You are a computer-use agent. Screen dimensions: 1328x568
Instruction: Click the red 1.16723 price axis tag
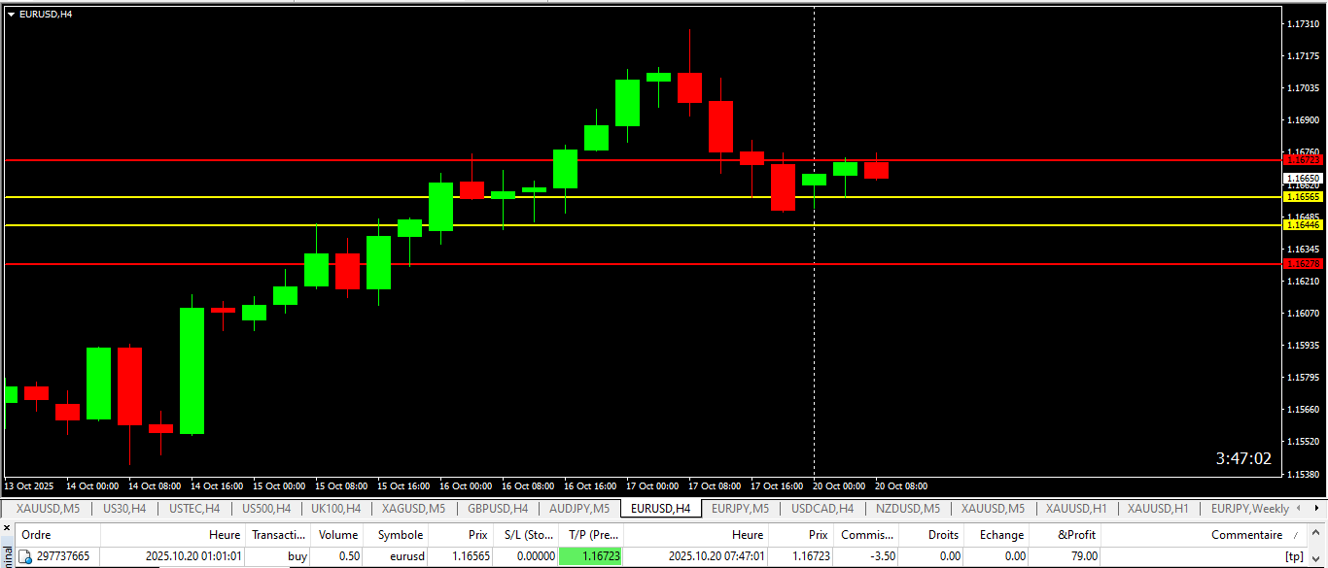(1303, 159)
